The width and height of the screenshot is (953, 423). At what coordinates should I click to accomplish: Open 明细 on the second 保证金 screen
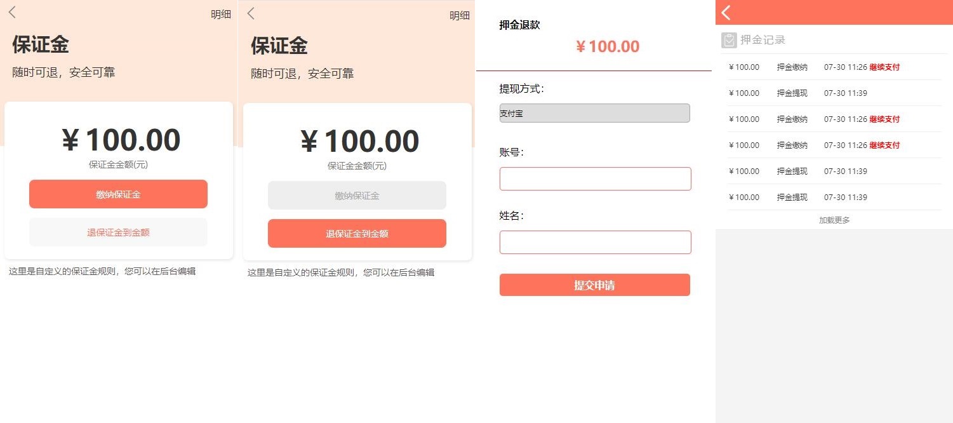click(460, 16)
